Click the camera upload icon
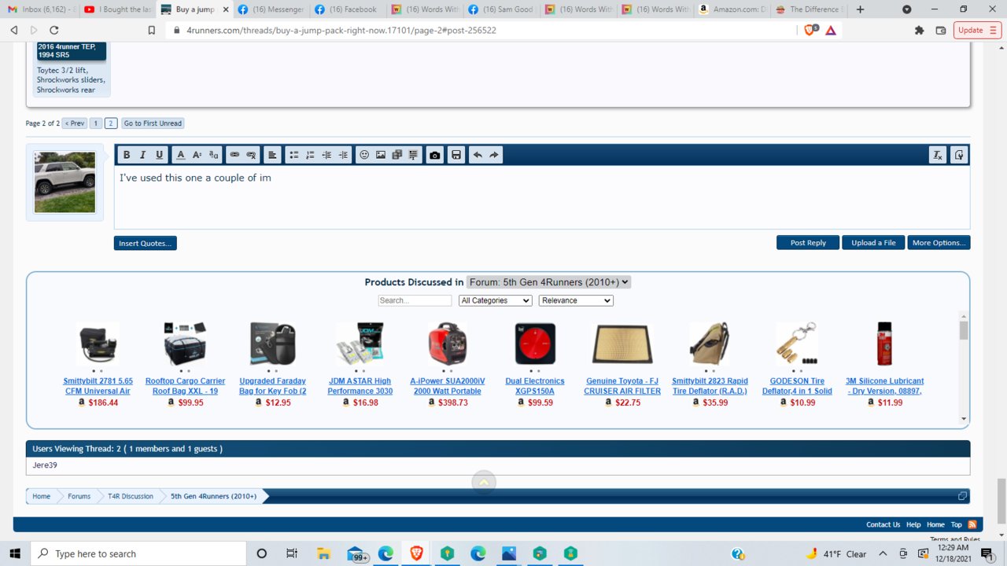Image resolution: width=1007 pixels, height=566 pixels. [435, 155]
